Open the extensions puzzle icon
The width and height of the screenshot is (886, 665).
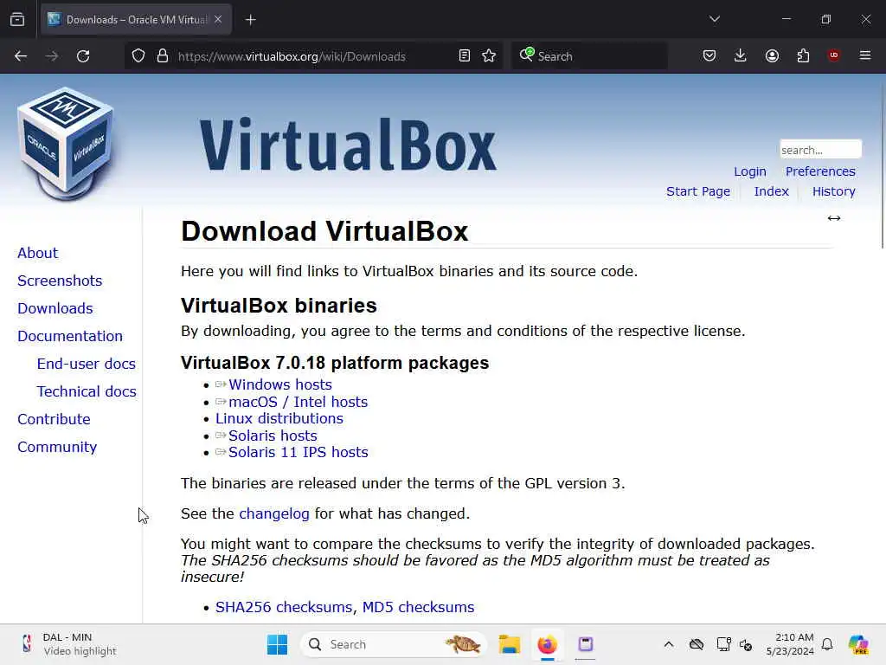click(x=803, y=55)
